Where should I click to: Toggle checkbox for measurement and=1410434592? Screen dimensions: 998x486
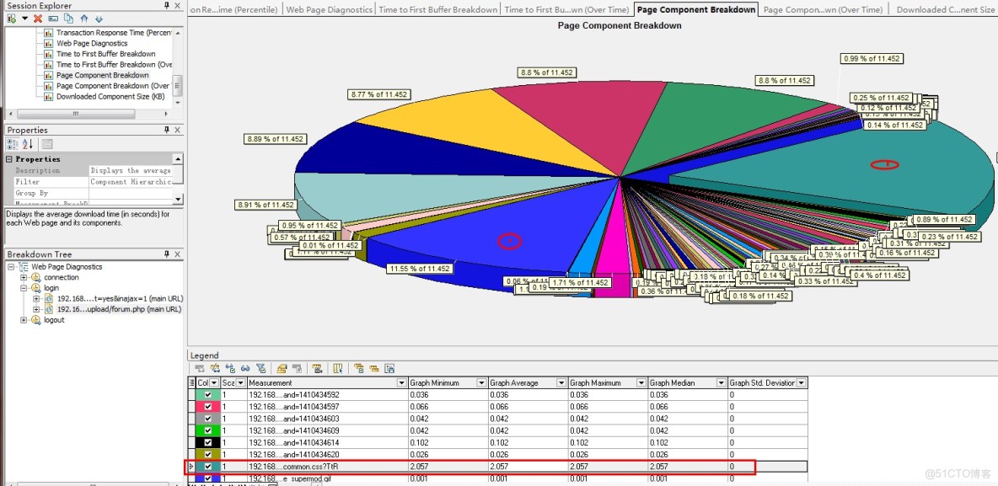point(208,394)
